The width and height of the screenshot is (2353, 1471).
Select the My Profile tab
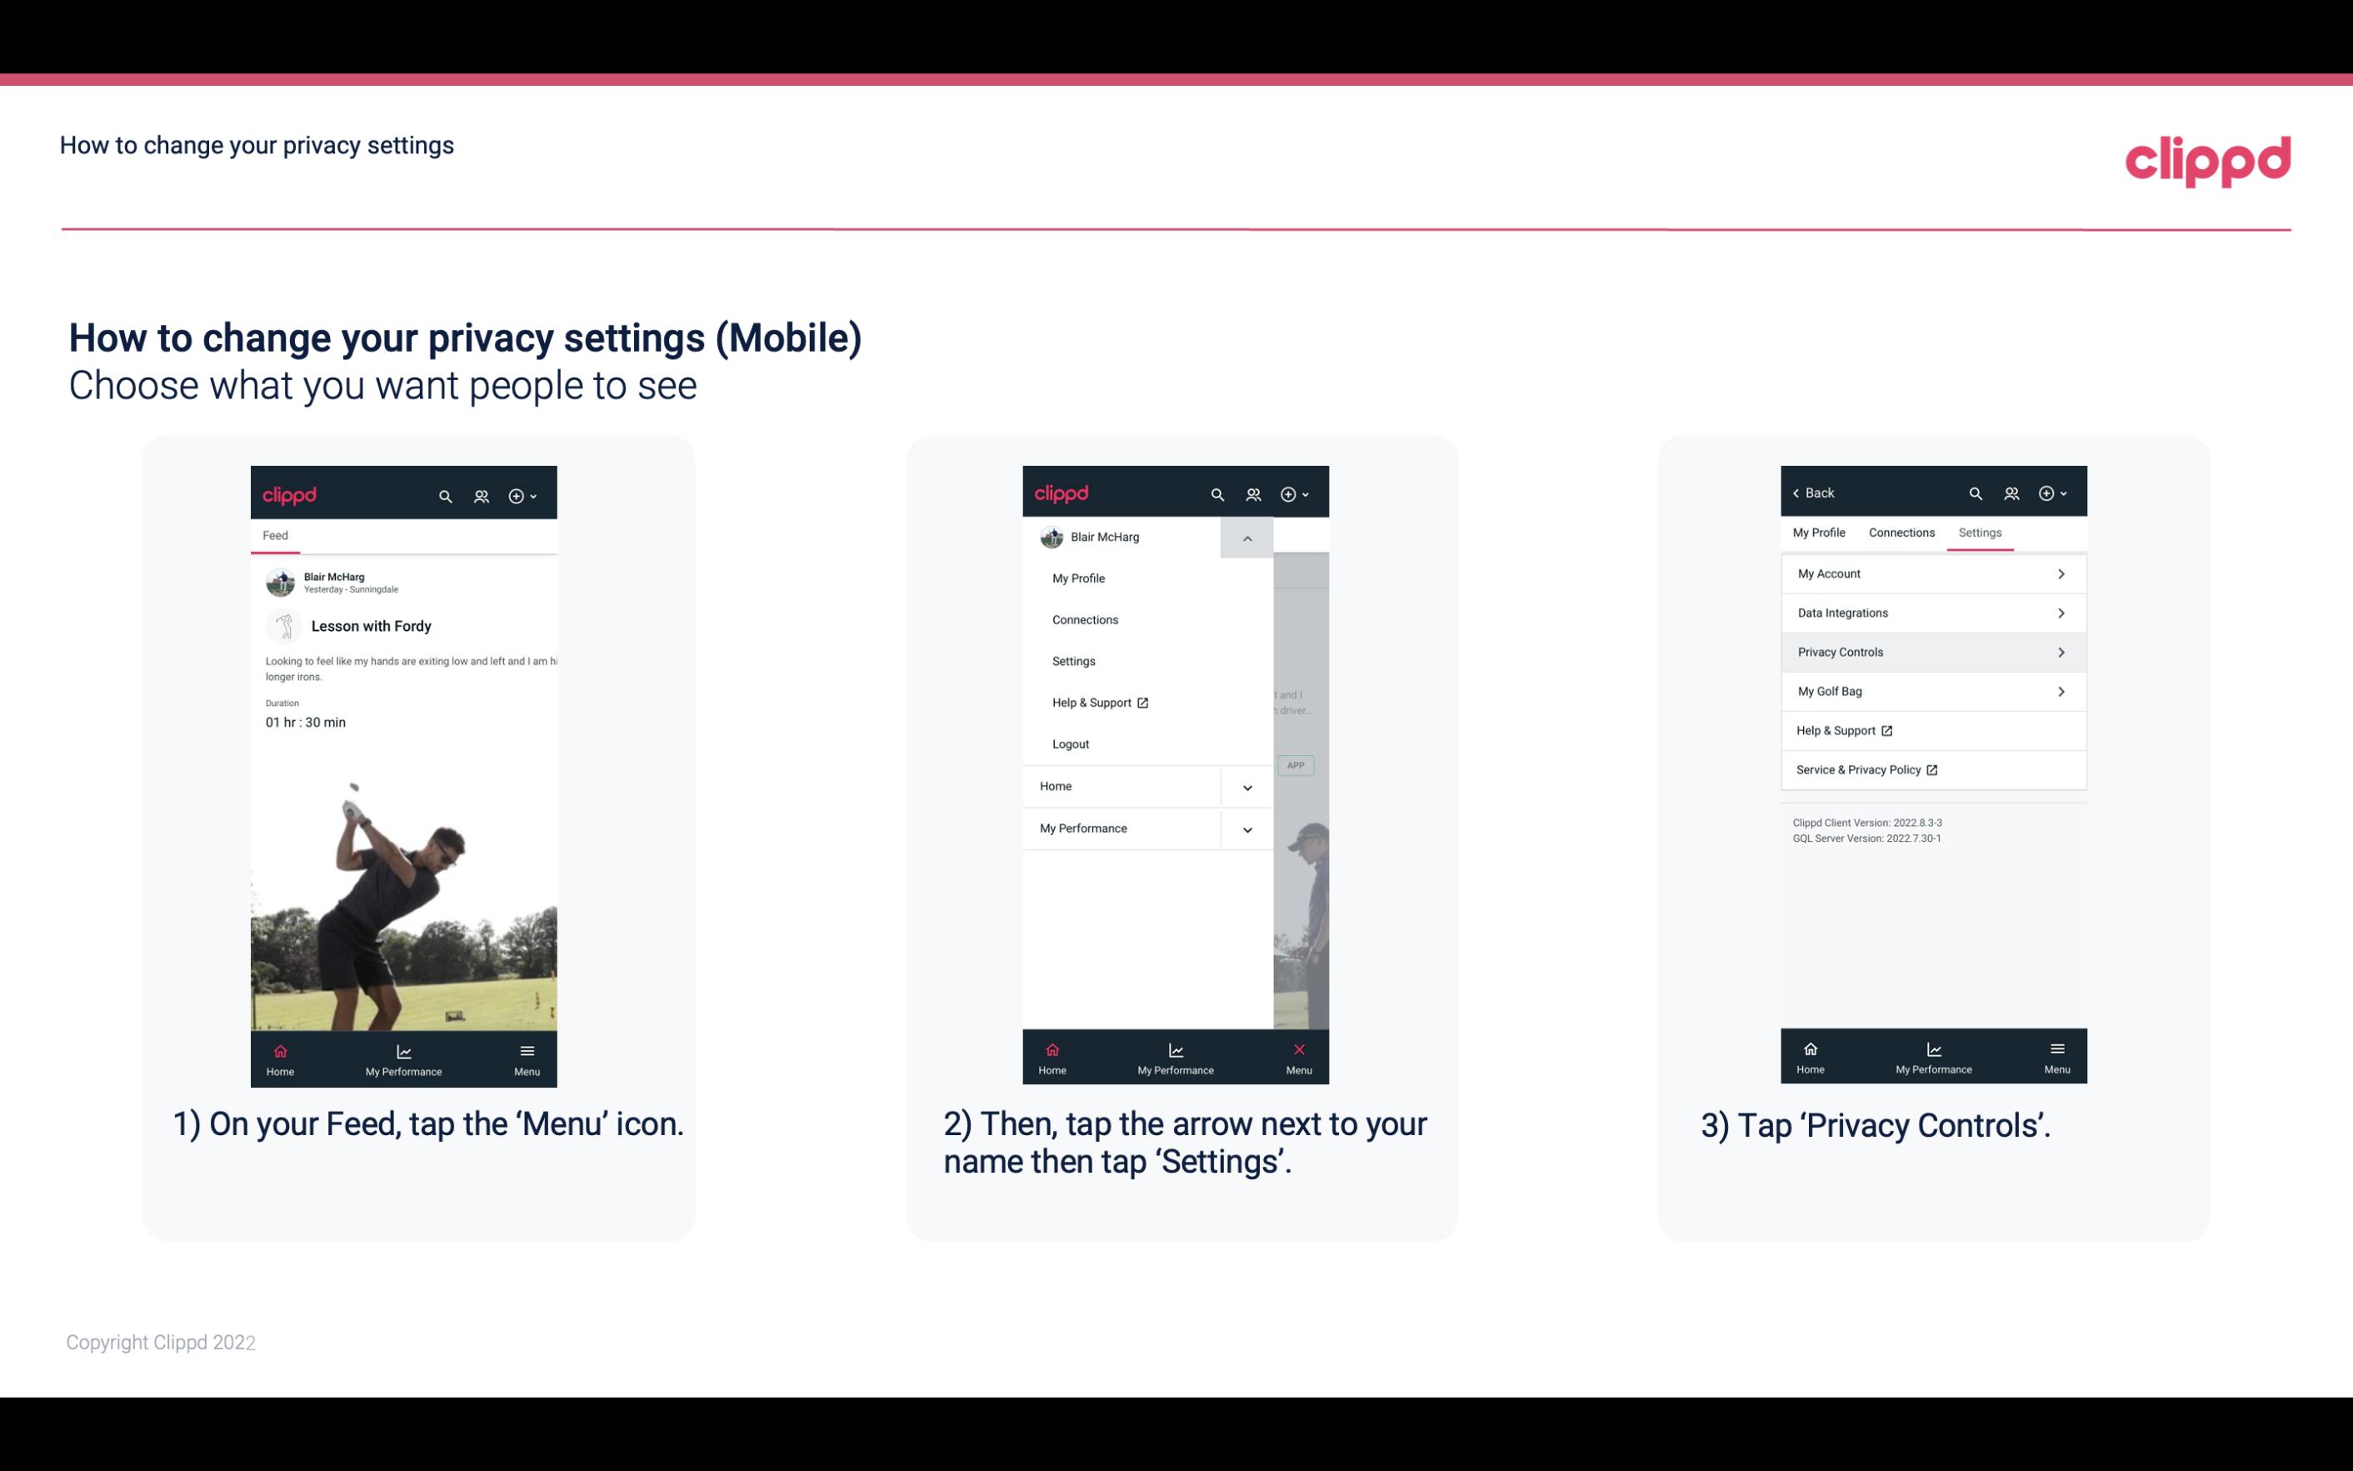pyautogui.click(x=1820, y=532)
